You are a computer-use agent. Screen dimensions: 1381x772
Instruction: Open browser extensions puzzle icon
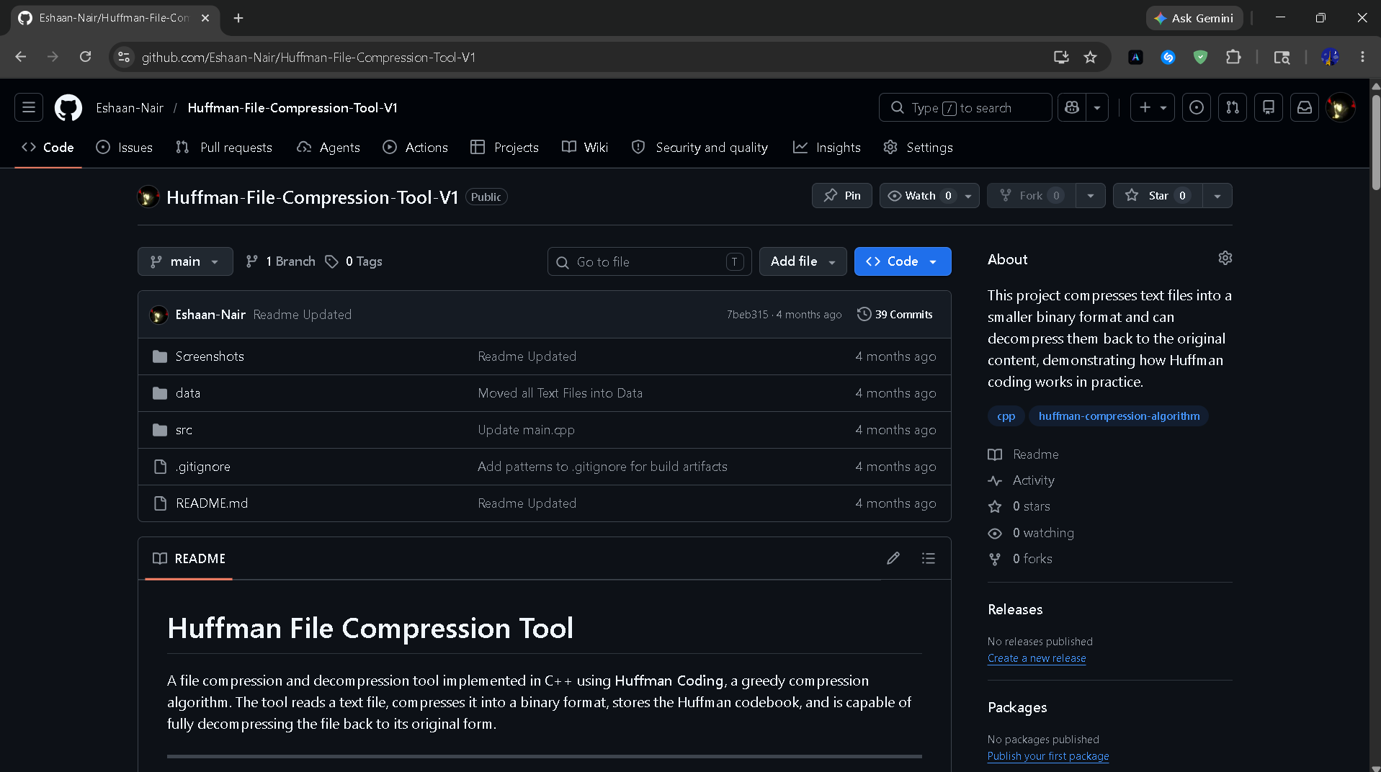1233,57
